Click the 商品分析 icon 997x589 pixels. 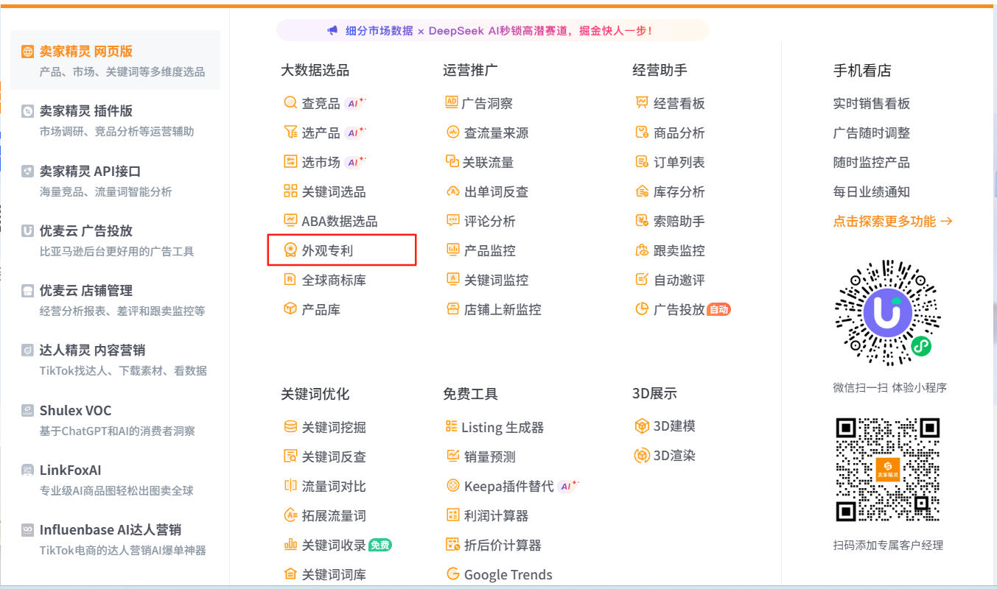click(x=642, y=133)
